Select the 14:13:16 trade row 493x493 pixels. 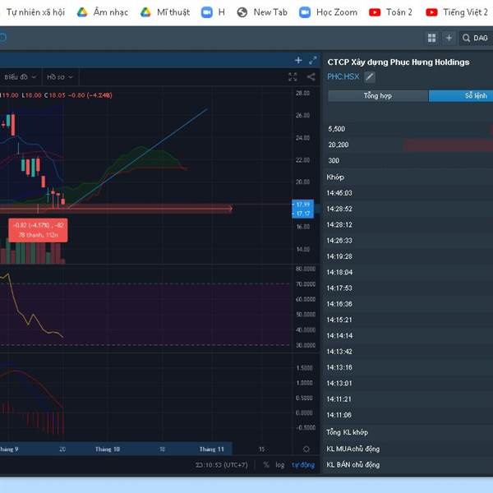pos(408,367)
